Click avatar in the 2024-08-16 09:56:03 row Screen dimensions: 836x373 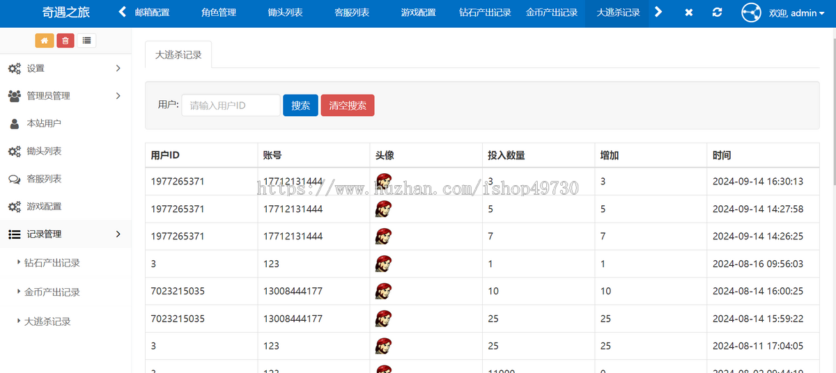pyautogui.click(x=383, y=264)
